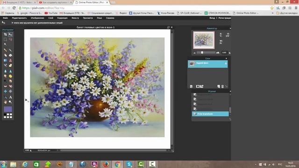
Task: Select the Gradient tool
Action: click(5, 60)
